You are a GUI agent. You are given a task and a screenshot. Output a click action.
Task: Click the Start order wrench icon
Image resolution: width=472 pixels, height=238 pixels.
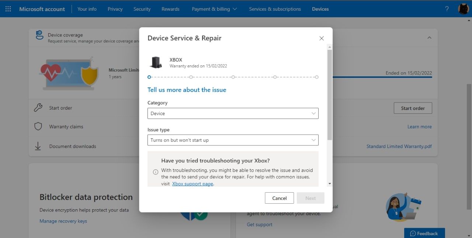pos(38,108)
